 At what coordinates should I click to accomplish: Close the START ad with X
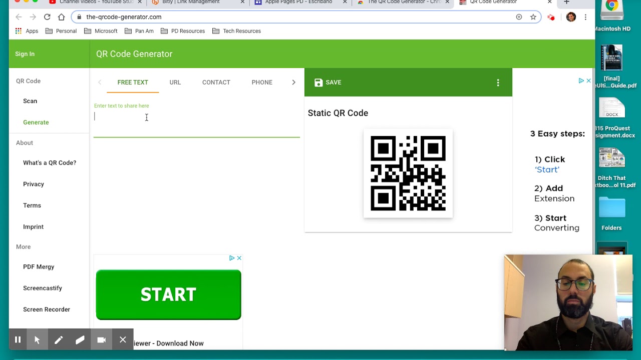239,258
